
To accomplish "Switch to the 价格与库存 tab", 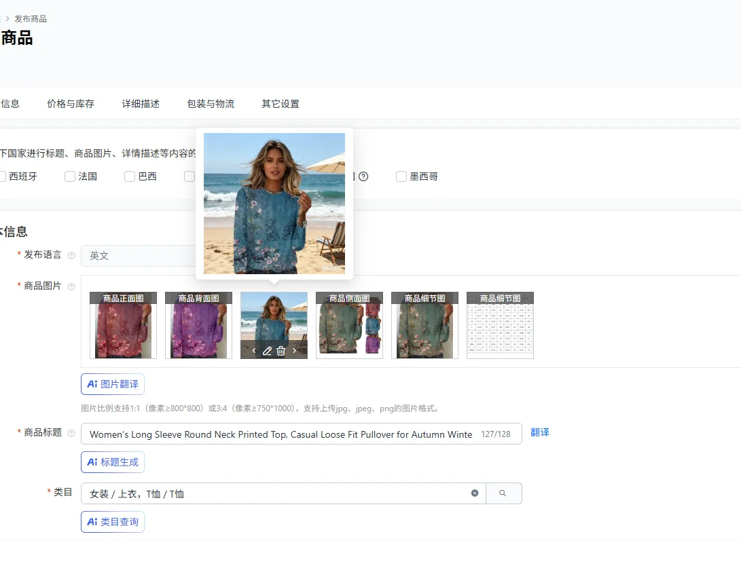I will click(x=71, y=104).
